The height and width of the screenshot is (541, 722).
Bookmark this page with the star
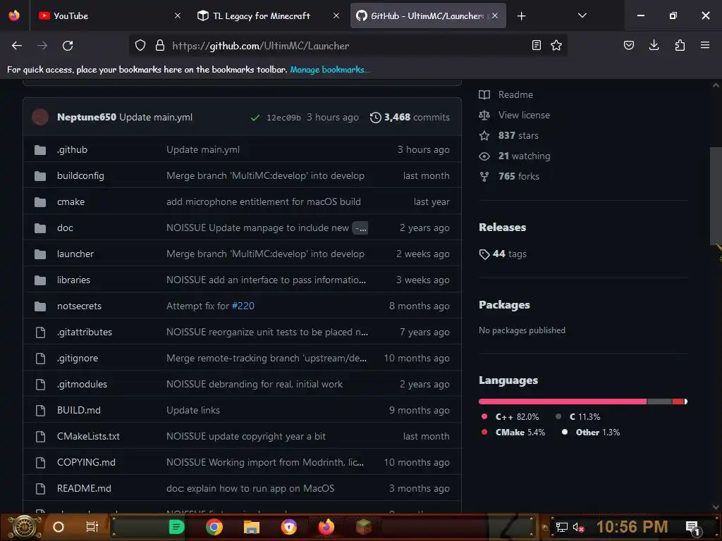tap(556, 45)
